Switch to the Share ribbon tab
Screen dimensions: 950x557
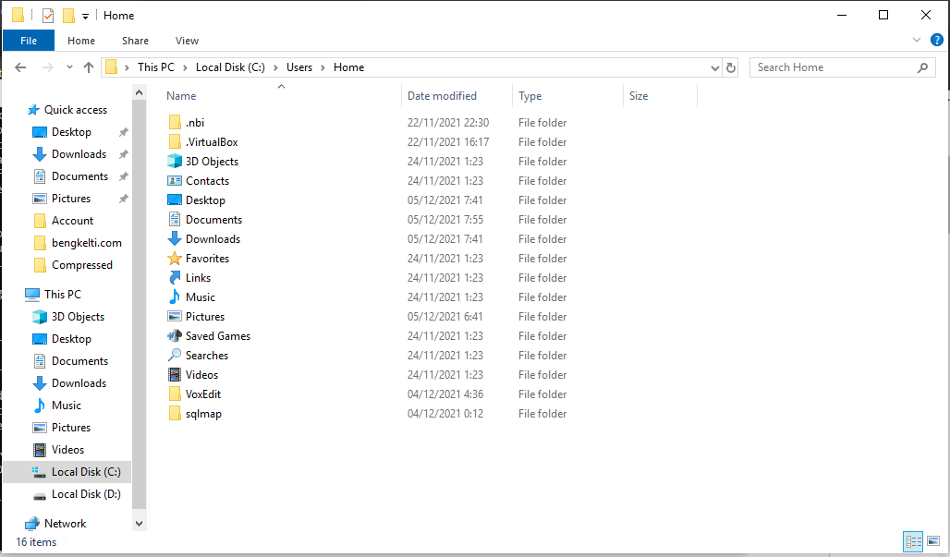tap(135, 41)
